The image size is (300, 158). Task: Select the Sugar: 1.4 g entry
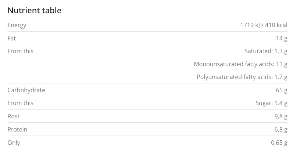point(271,103)
